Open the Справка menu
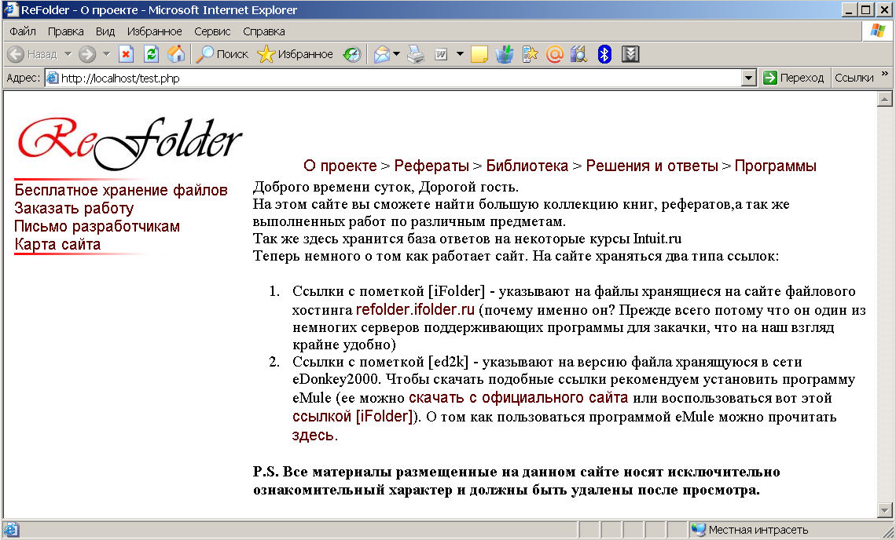 263,31
